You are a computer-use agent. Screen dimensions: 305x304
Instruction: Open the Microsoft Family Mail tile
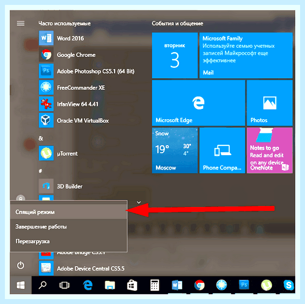[x=246, y=55]
